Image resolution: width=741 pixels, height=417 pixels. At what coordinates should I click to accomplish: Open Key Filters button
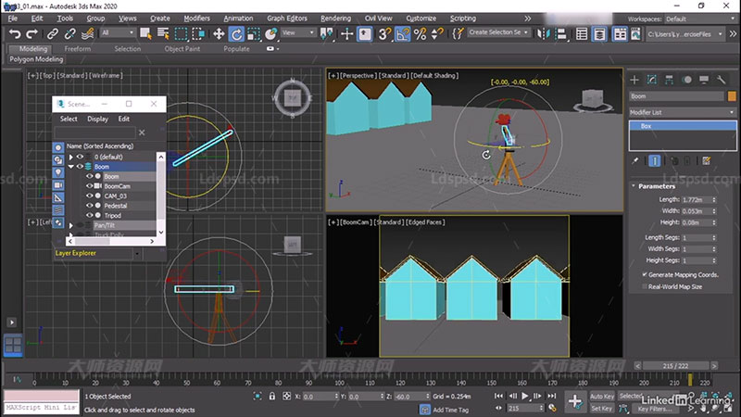655,409
